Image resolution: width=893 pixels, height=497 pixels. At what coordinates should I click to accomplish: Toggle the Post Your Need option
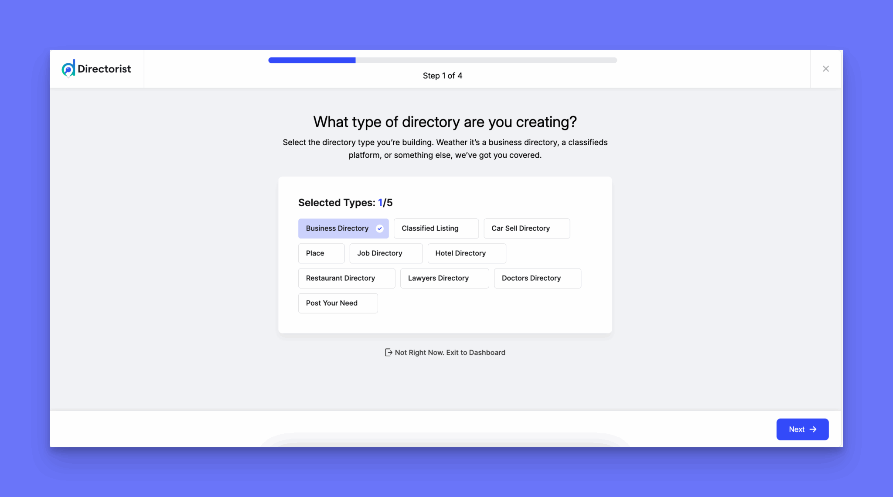(x=337, y=303)
